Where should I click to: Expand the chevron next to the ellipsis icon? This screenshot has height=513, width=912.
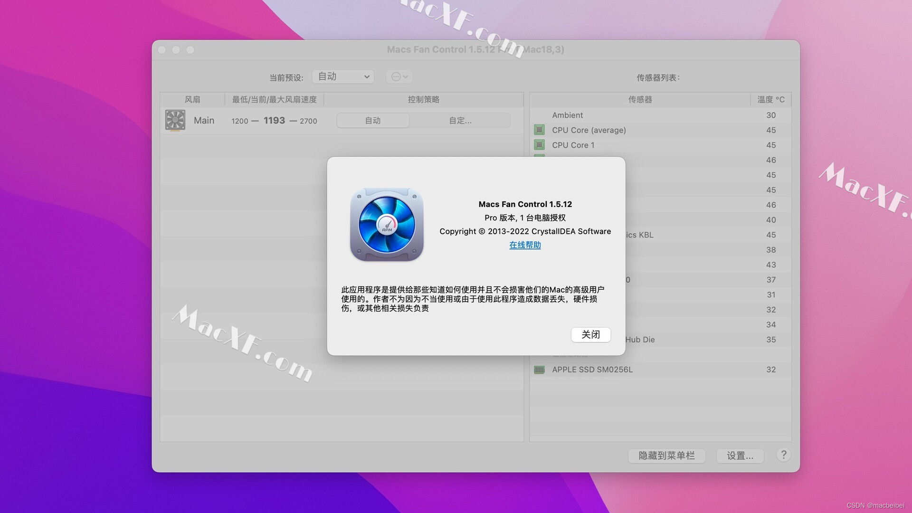tap(404, 76)
